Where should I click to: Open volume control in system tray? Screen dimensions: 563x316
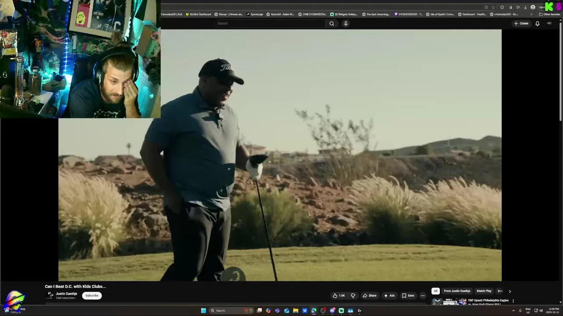click(x=541, y=311)
